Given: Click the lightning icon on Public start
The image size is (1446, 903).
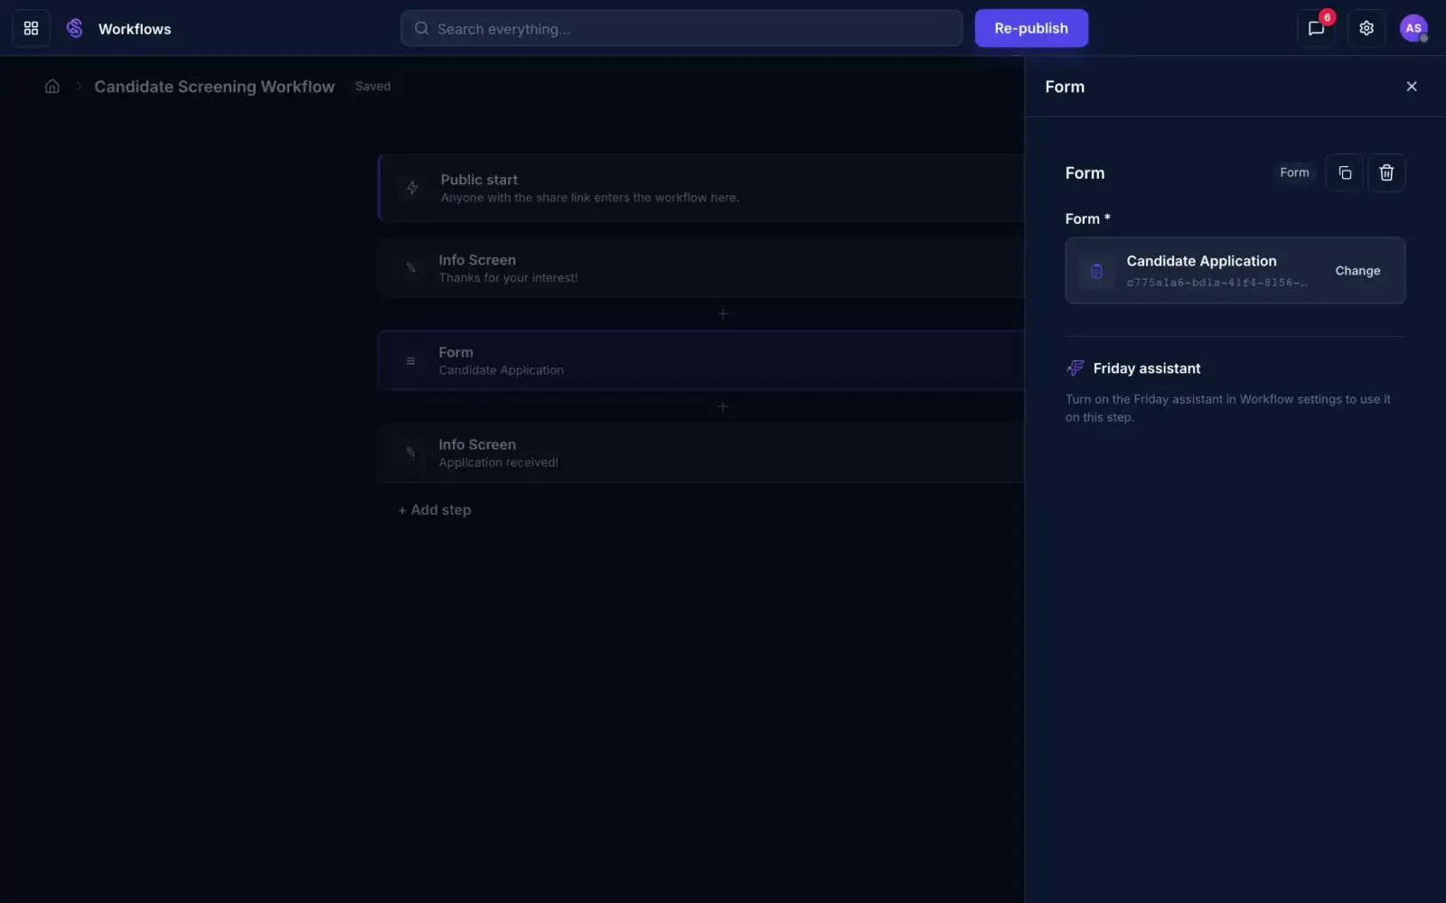Looking at the screenshot, I should coord(412,188).
